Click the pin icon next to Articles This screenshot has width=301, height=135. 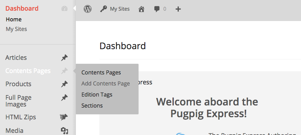[x=64, y=58]
